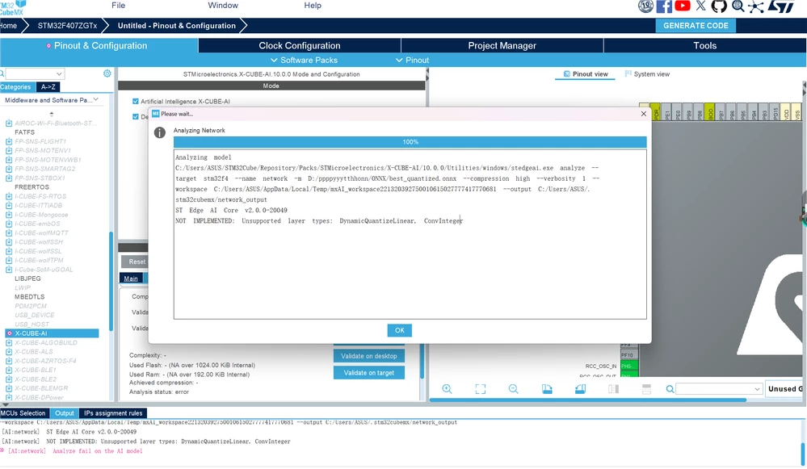Image resolution: width=807 pixels, height=469 pixels.
Task: Click the rotate counter-clockwise icon under the pinout
Action: [x=580, y=389]
